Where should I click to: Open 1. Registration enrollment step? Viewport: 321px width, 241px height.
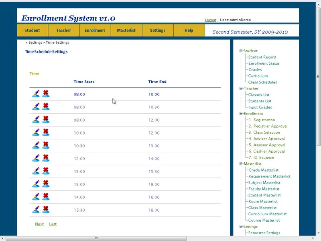(x=262, y=120)
